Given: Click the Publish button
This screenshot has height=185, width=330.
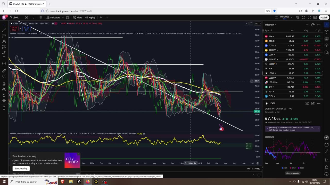Looking at the screenshot, I should (324, 17).
